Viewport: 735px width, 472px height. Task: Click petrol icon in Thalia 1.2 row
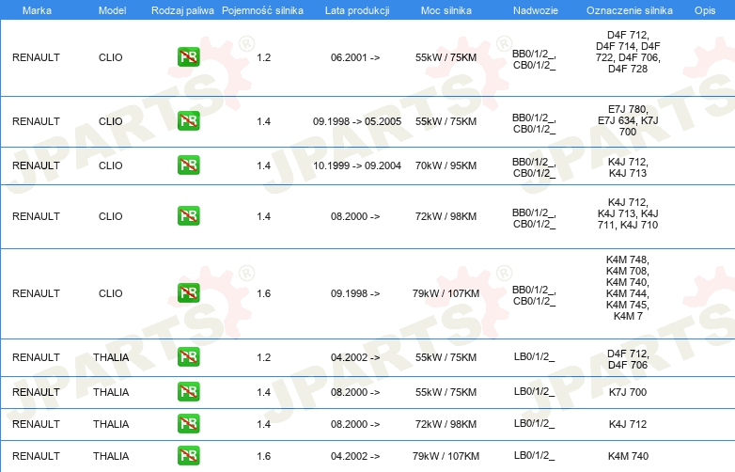click(188, 356)
